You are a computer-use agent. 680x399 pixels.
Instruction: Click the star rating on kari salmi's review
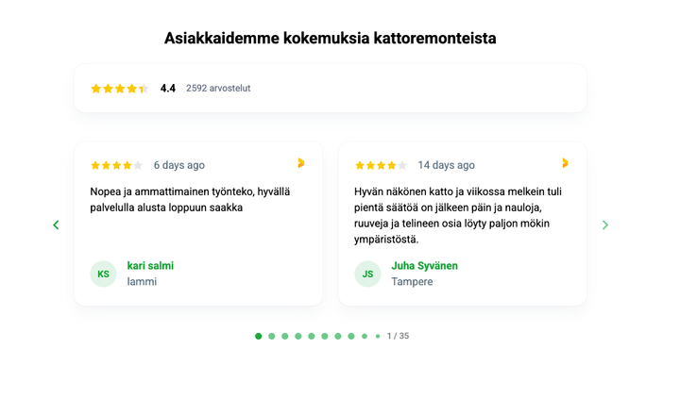116,165
